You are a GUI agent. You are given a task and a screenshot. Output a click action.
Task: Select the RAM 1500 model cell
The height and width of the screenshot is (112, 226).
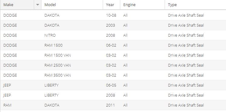point(72,45)
